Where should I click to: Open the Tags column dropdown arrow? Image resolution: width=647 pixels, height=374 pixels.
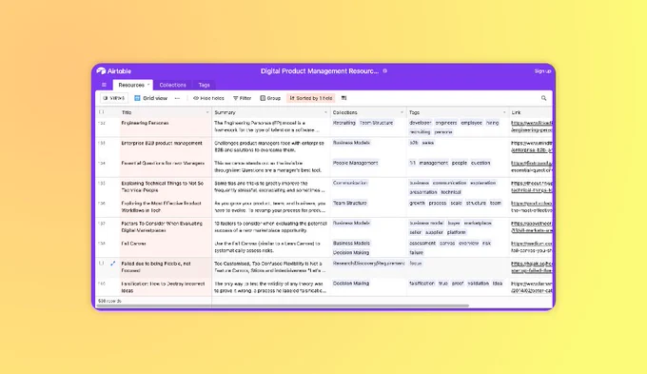point(504,112)
